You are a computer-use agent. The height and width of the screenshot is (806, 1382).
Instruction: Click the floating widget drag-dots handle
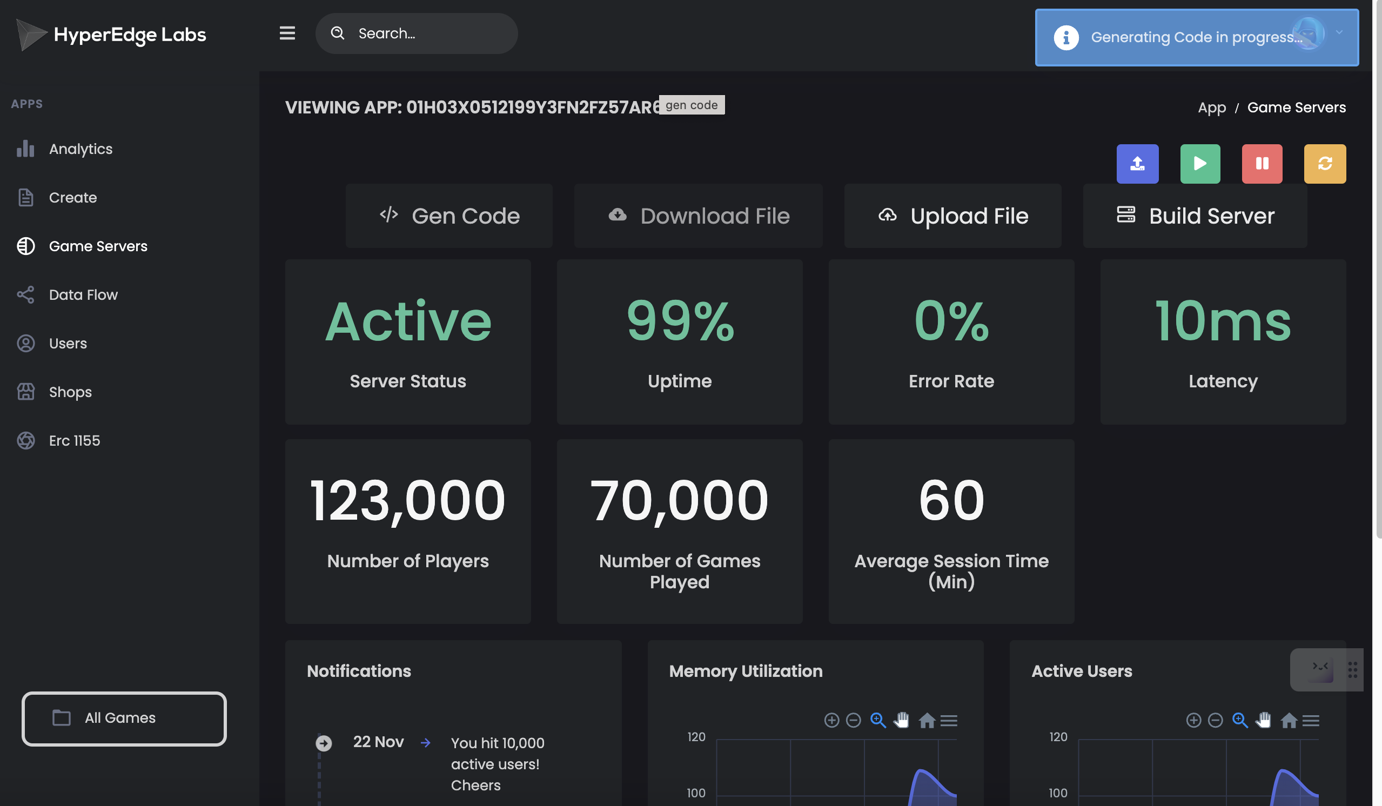(x=1352, y=669)
